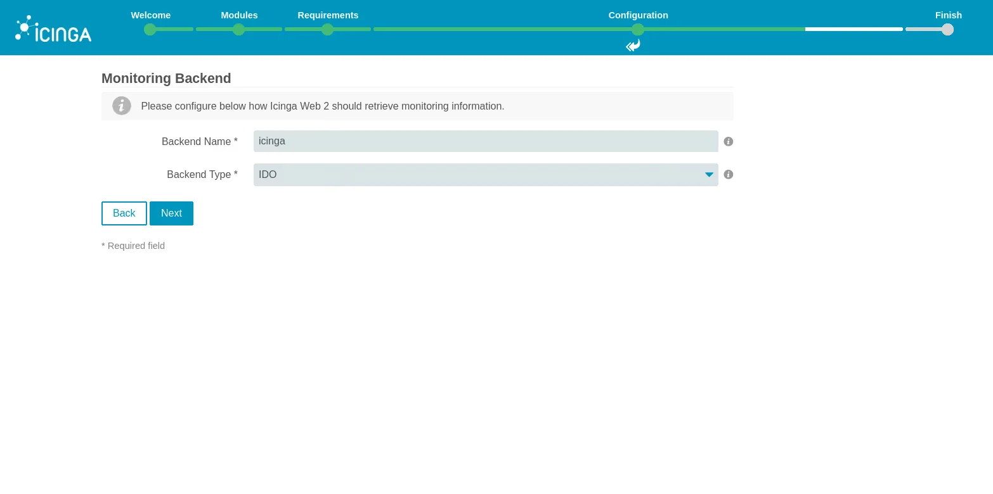Click the info icon beside Backend Type
Image resolution: width=993 pixels, height=494 pixels.
(x=728, y=174)
